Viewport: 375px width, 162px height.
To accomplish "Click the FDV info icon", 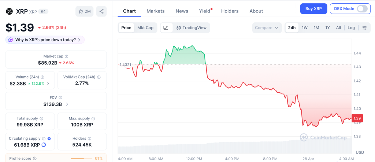I will (60, 98).
